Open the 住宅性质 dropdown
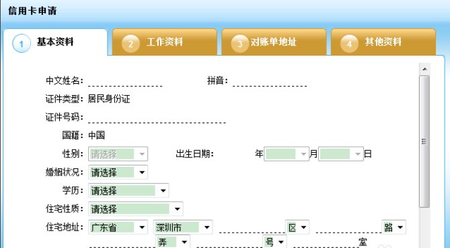 coord(135,209)
